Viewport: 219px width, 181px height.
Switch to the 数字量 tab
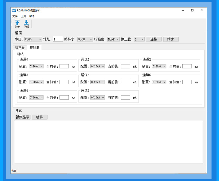click(x=20, y=48)
